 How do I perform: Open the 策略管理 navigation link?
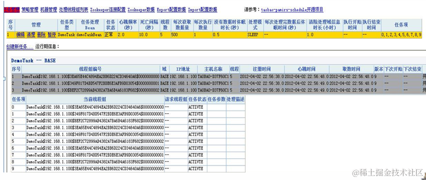click(x=30, y=10)
